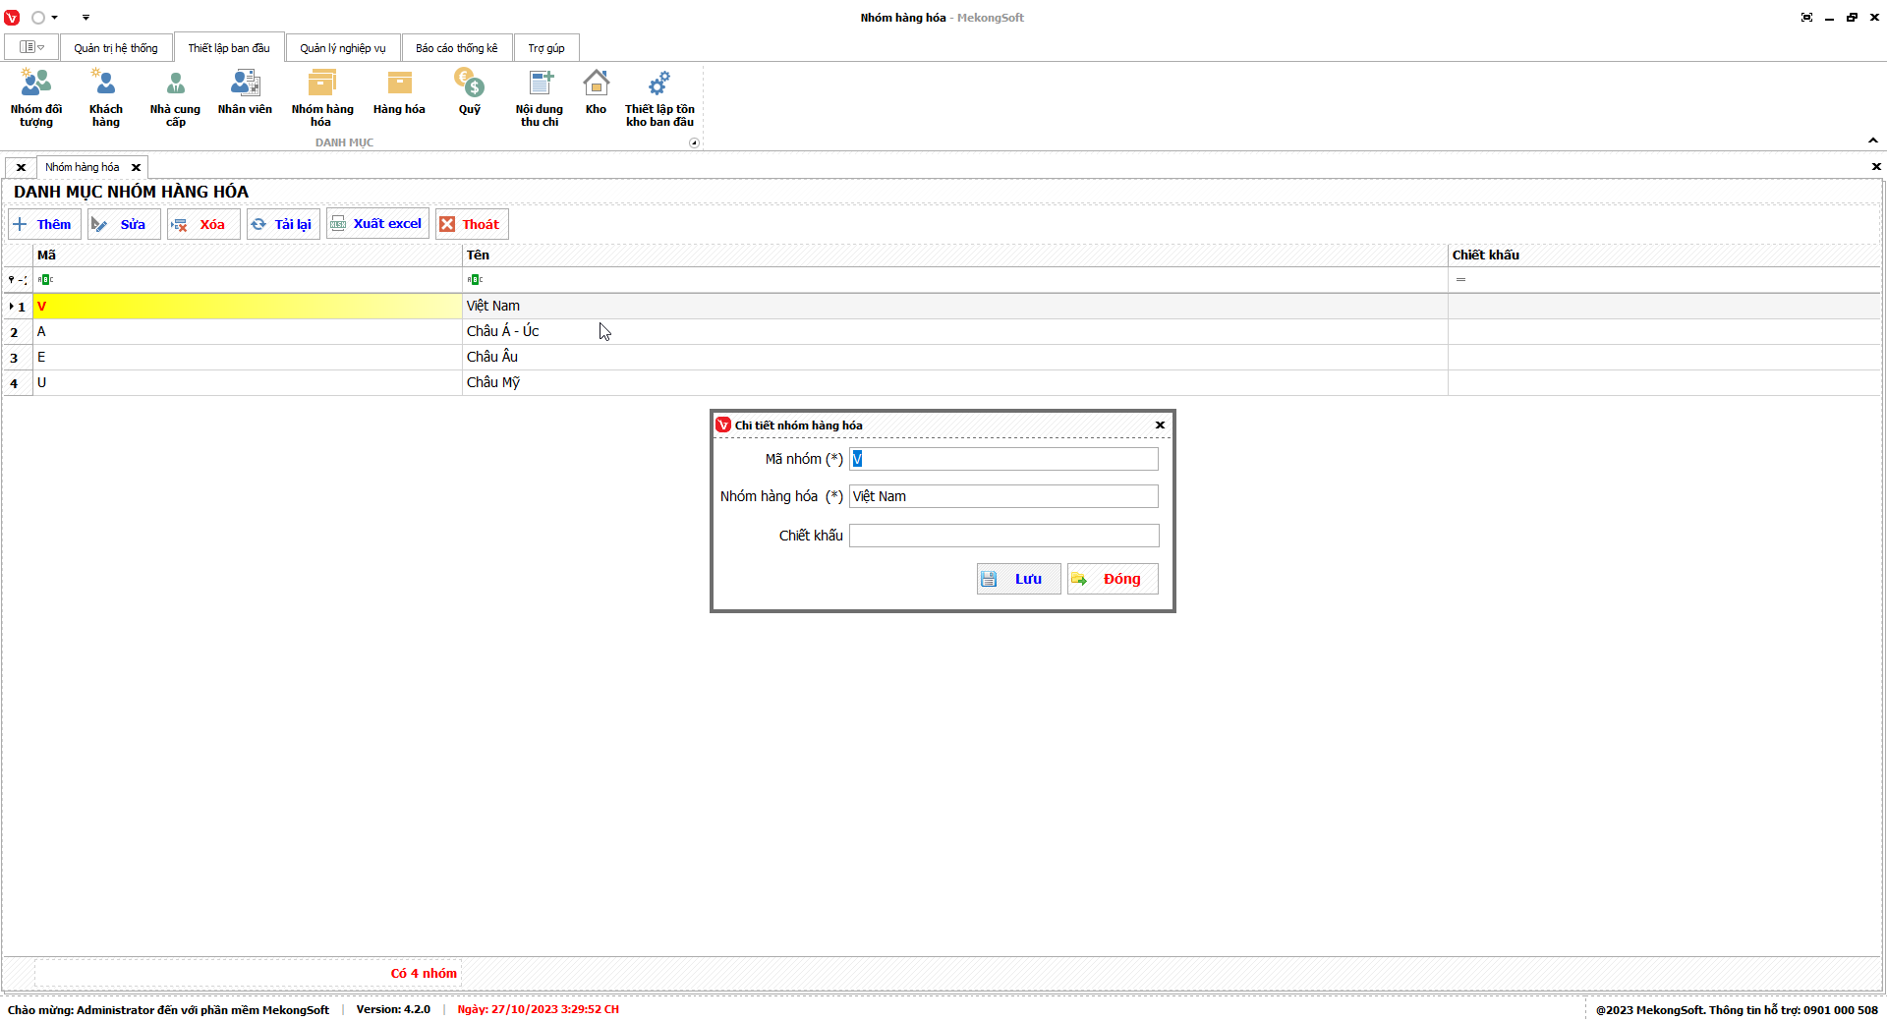Viewport: 1887px width, 1021px height.
Task: Click cell with code U
Action: [248, 383]
